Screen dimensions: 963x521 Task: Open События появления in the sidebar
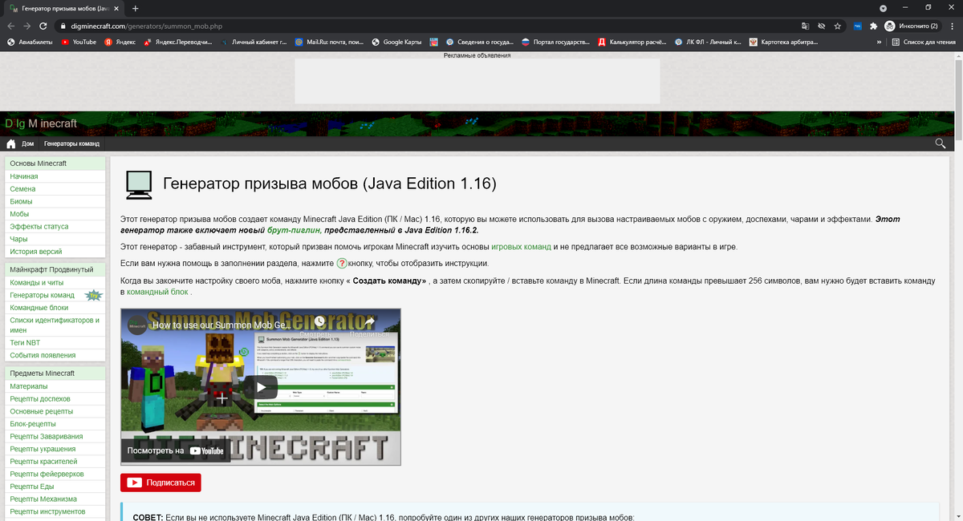[43, 355]
